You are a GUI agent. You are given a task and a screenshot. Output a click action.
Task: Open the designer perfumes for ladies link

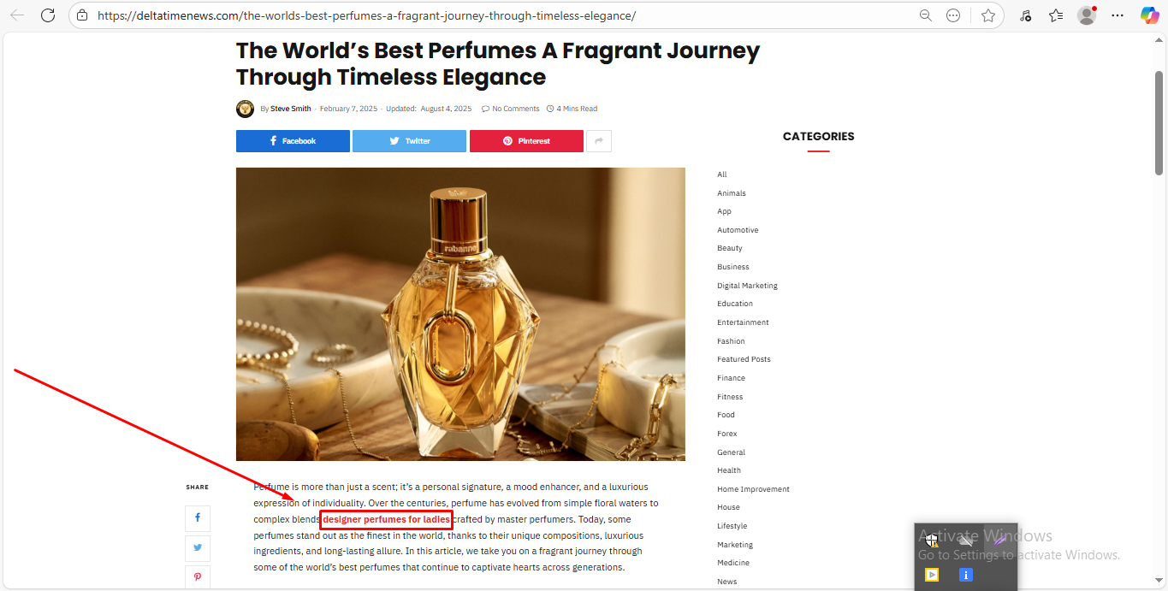pyautogui.click(x=386, y=519)
